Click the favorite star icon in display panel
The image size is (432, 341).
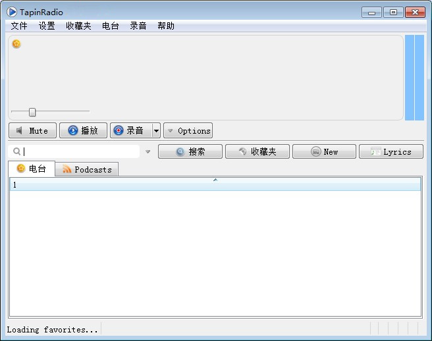pyautogui.click(x=16, y=43)
